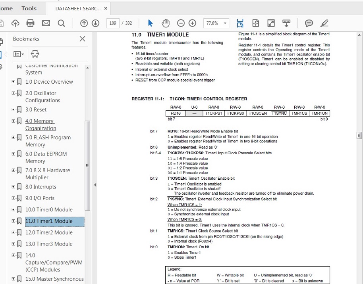The image size is (363, 284).
Task: Click find current bookmark icon
Action: pyautogui.click(x=35, y=54)
